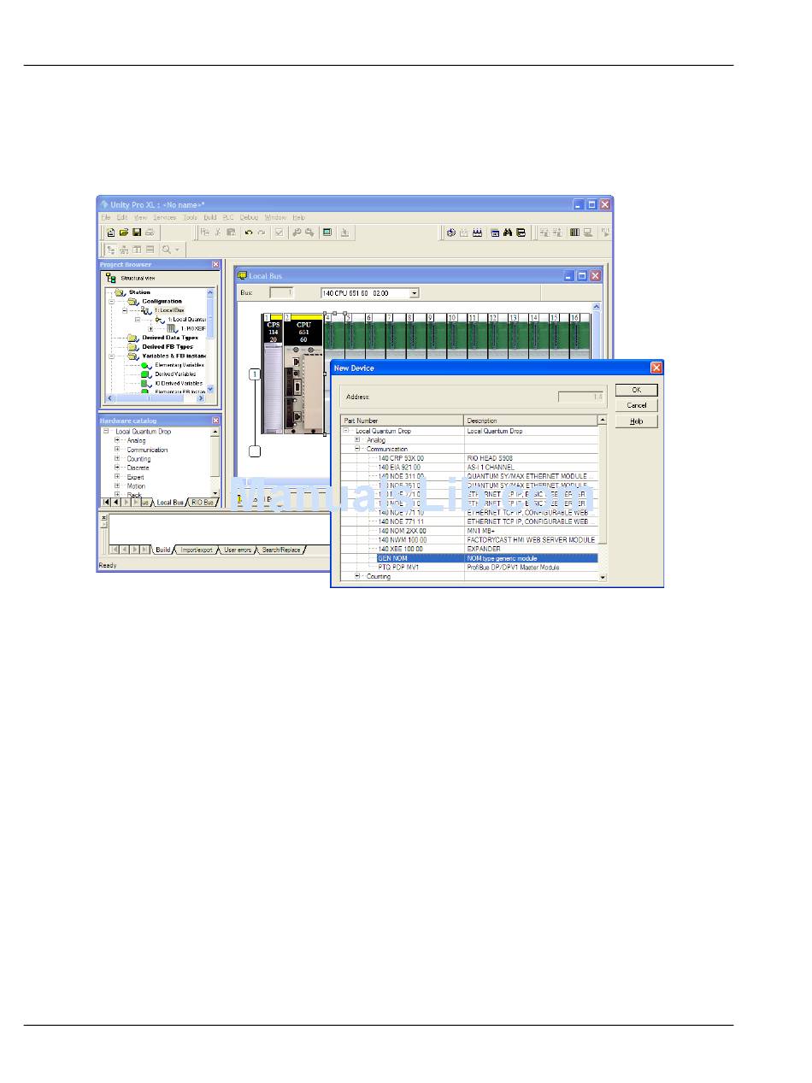Expand Communication in Hardware catalog
812x1083 pixels.
pyautogui.click(x=117, y=450)
